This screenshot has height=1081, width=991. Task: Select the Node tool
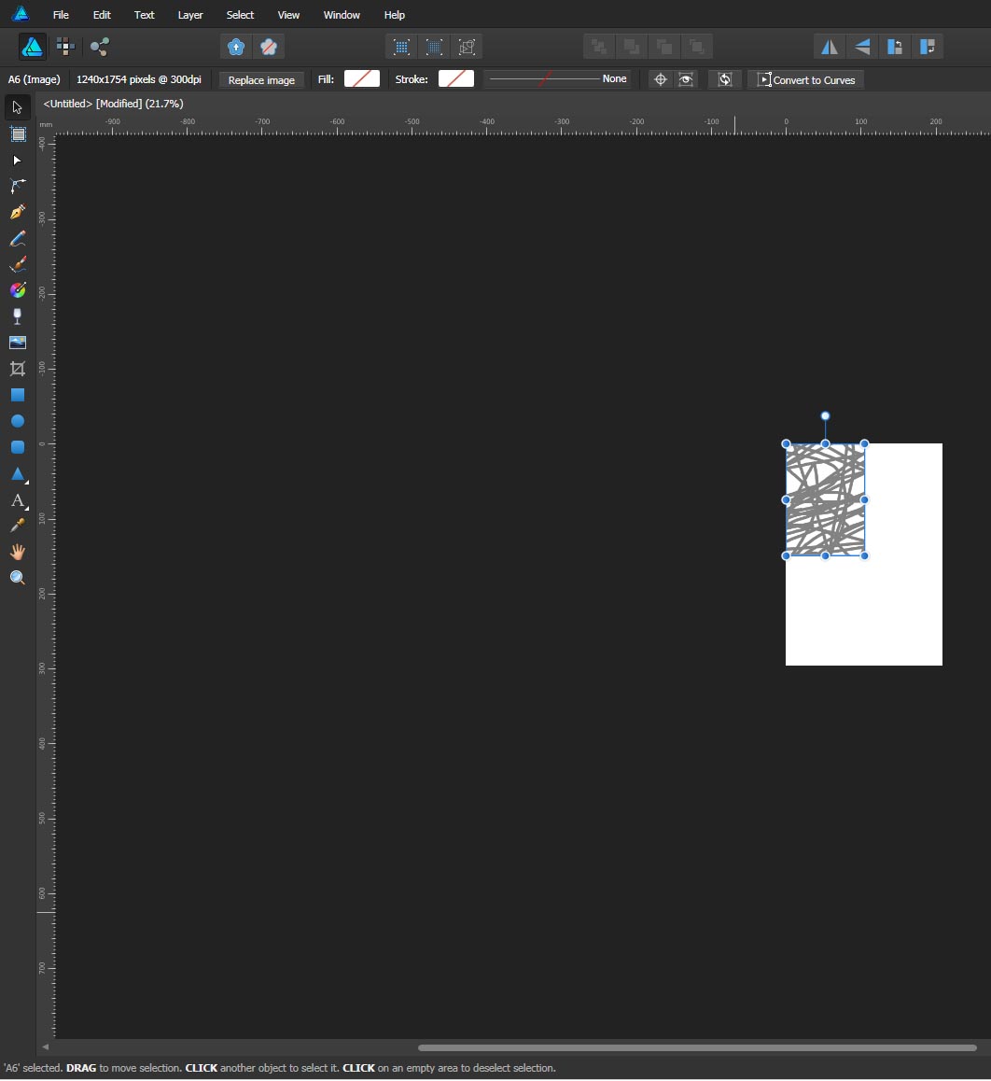(17, 160)
